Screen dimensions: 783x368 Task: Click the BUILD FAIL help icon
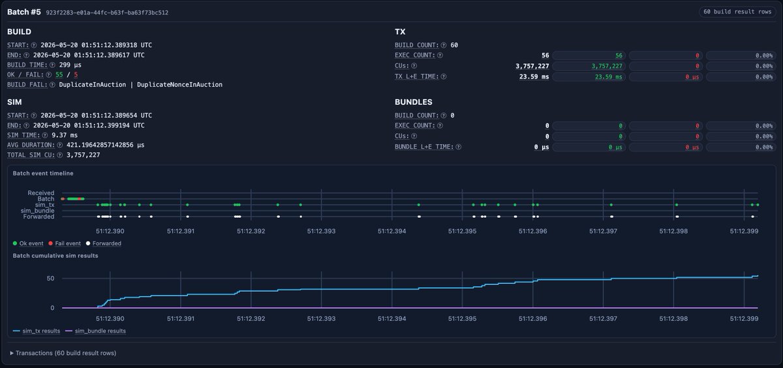(54, 84)
